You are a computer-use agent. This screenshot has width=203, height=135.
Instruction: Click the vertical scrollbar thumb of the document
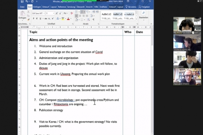(x=152, y=56)
